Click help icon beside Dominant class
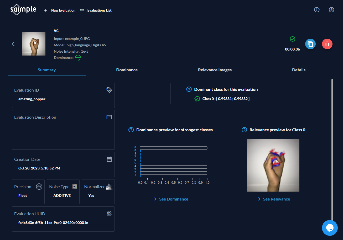343x240 pixels. pyautogui.click(x=189, y=89)
